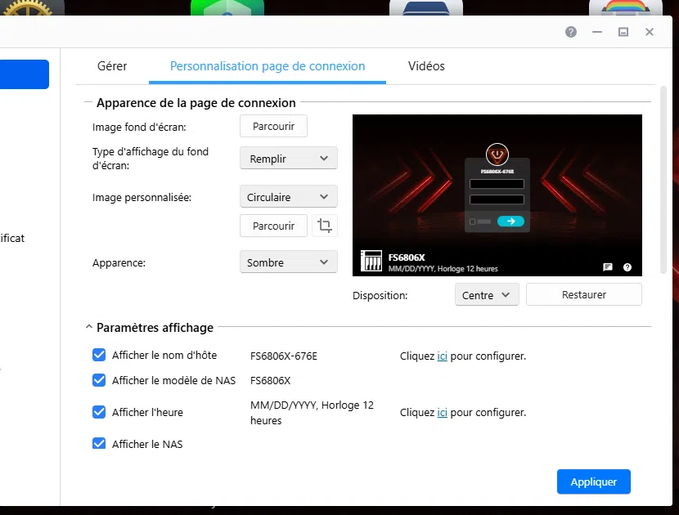Image resolution: width=679 pixels, height=515 pixels.
Task: Click FS6806X name in the preview footer
Action: pyautogui.click(x=407, y=257)
